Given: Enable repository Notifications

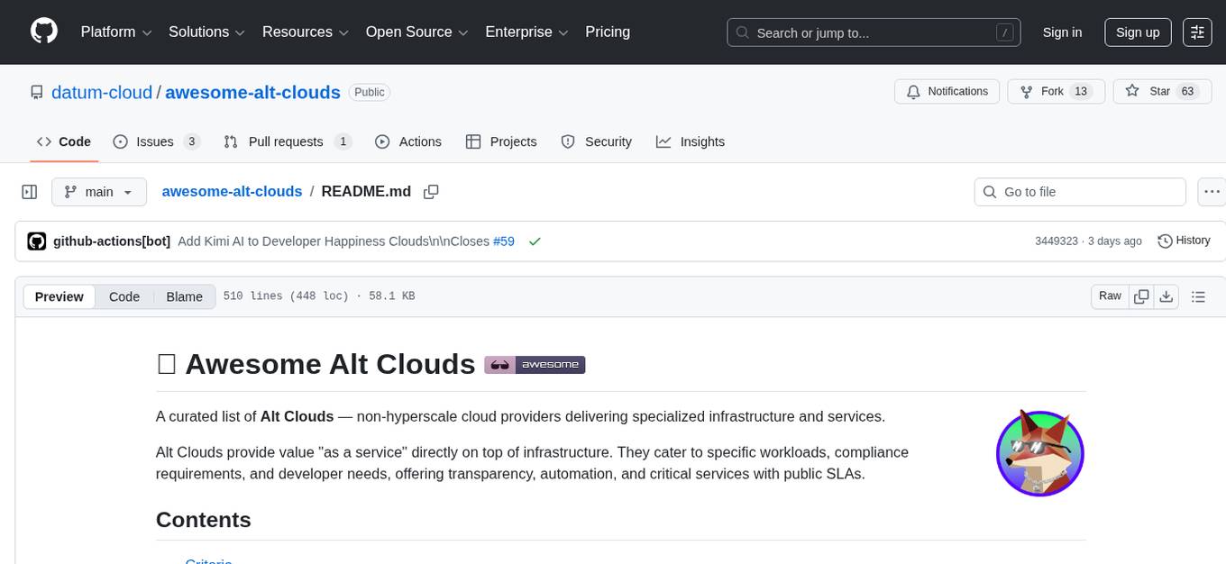Looking at the screenshot, I should (x=947, y=91).
